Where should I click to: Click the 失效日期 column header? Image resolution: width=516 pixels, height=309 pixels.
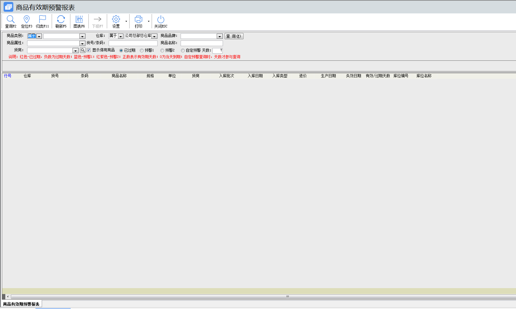[x=353, y=76]
